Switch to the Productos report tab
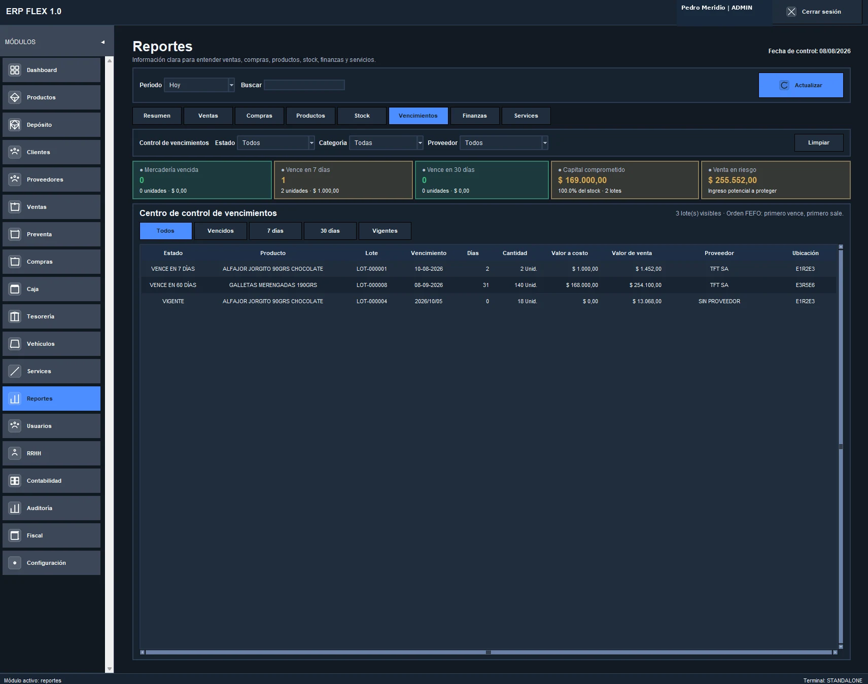The width and height of the screenshot is (868, 684). click(310, 116)
